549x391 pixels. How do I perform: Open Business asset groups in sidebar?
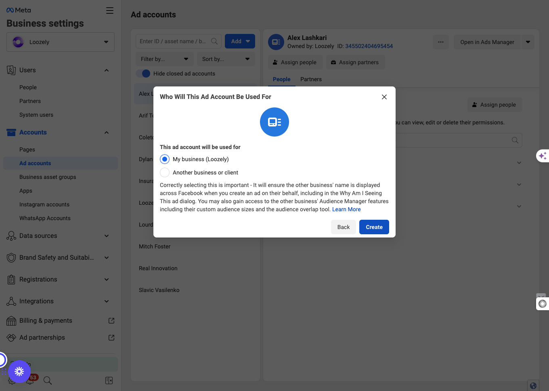pos(48,177)
